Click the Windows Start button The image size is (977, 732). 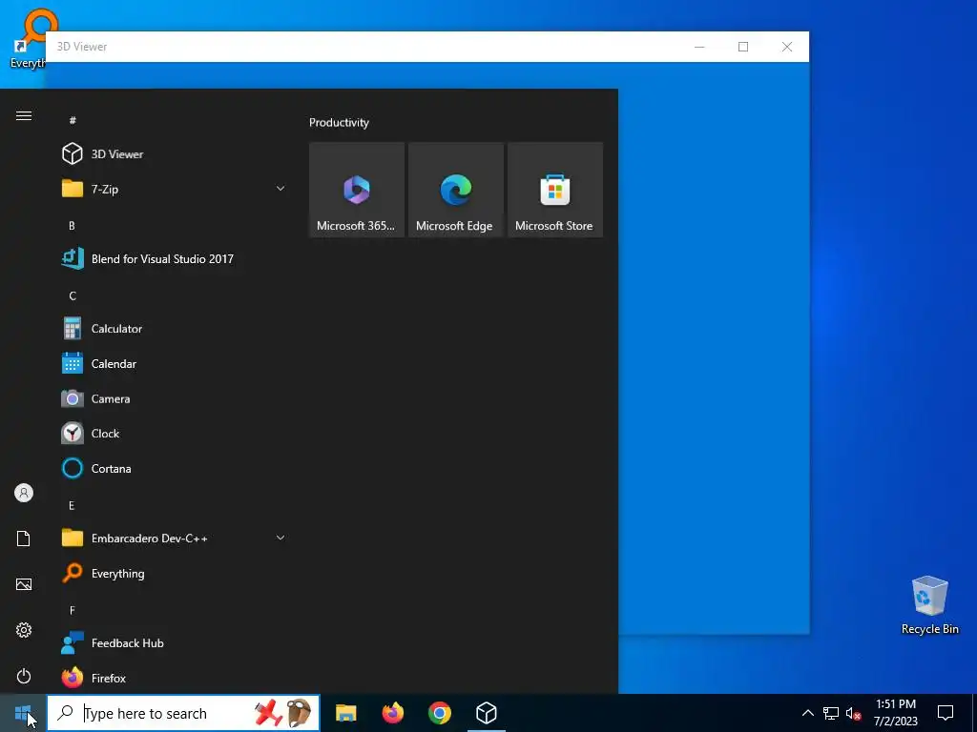pos(23,713)
